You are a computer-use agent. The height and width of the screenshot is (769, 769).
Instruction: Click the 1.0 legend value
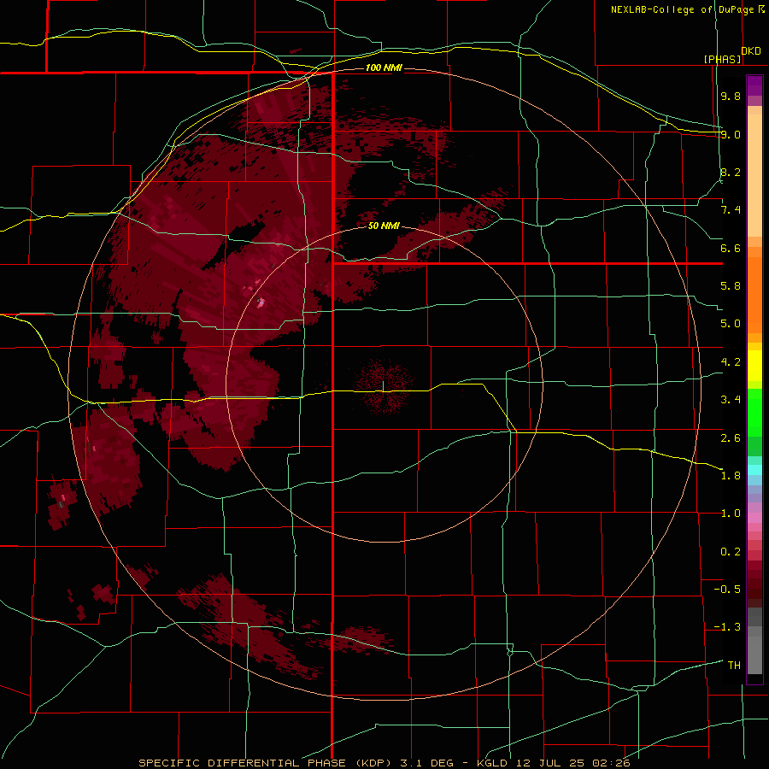[x=731, y=514]
